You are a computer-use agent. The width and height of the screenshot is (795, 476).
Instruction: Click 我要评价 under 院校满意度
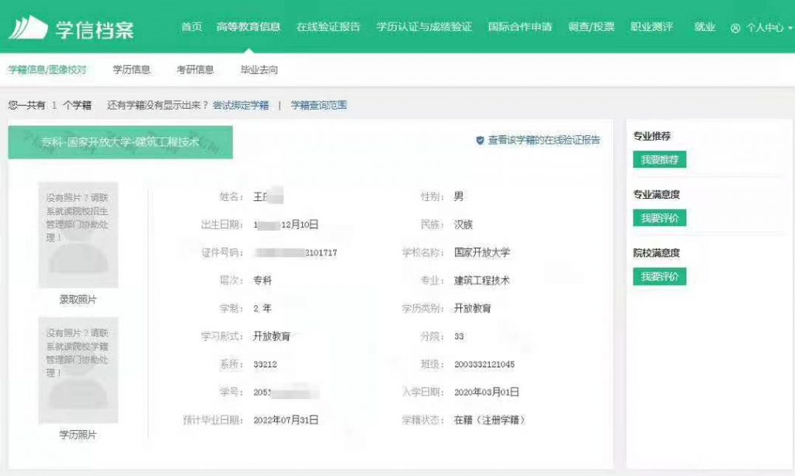660,276
